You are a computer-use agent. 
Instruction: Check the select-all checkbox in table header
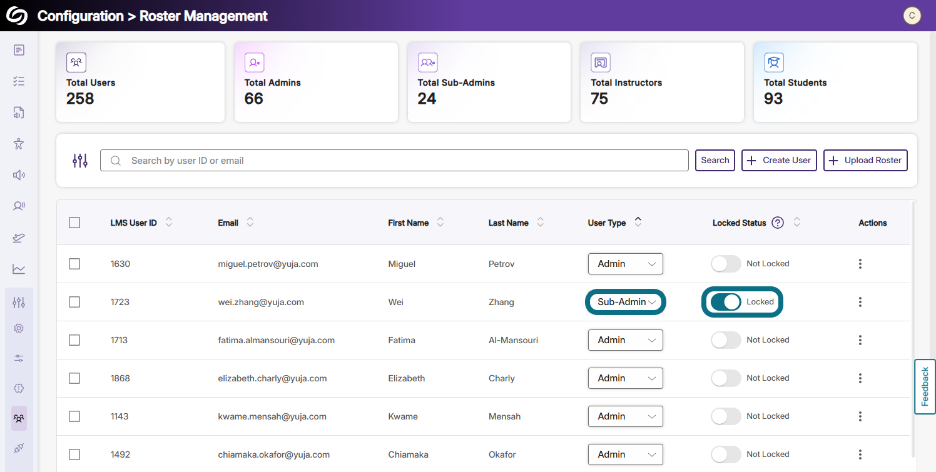tap(74, 223)
